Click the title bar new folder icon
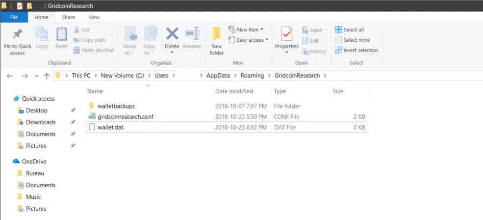483x220 pixels. (29, 6)
